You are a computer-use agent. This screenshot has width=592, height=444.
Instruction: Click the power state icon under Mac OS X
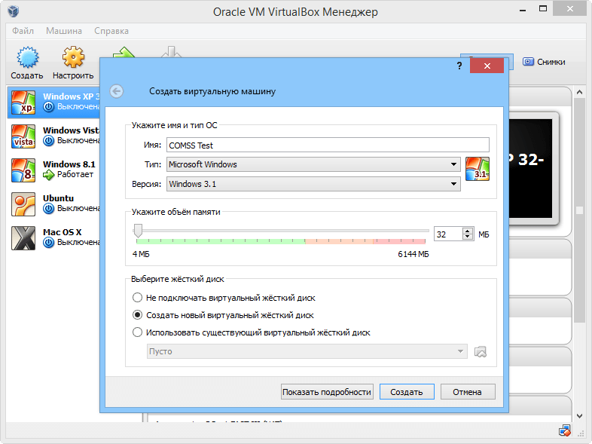tap(48, 243)
